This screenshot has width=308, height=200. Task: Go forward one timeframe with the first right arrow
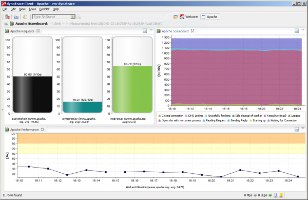click(x=64, y=24)
